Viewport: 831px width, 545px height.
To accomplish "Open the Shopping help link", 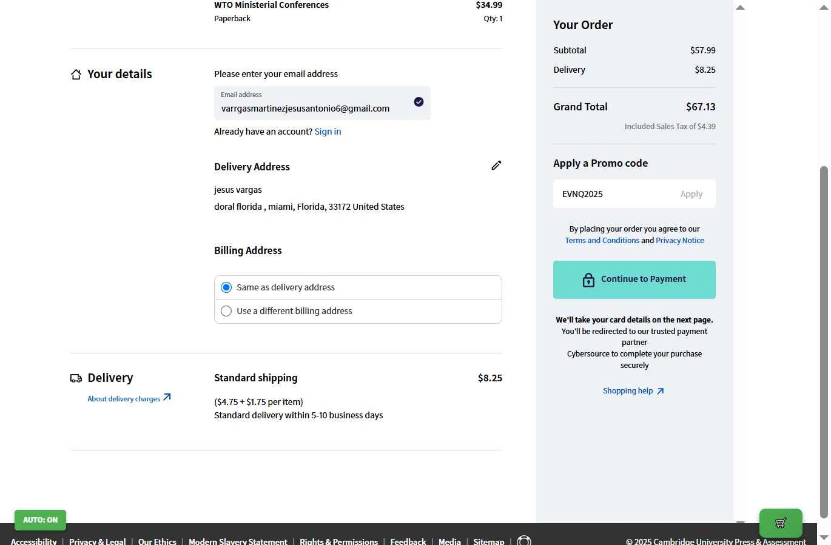I will pos(628,391).
